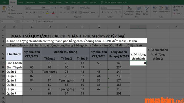Click the Name Box showing I7
This screenshot has height=103, width=184.
8,21
